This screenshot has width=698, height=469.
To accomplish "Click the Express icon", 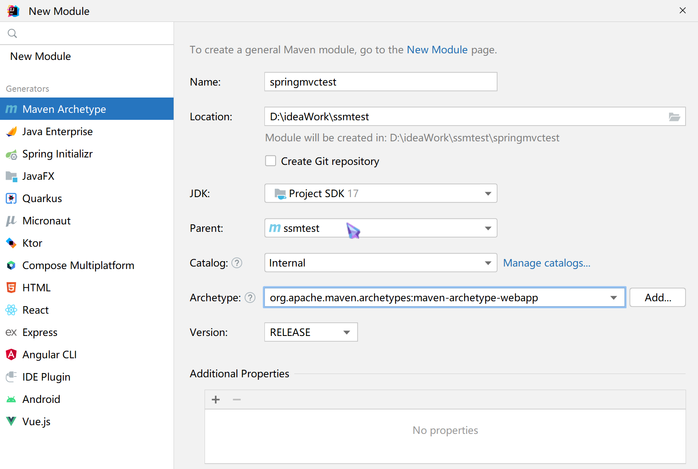I will [11, 332].
